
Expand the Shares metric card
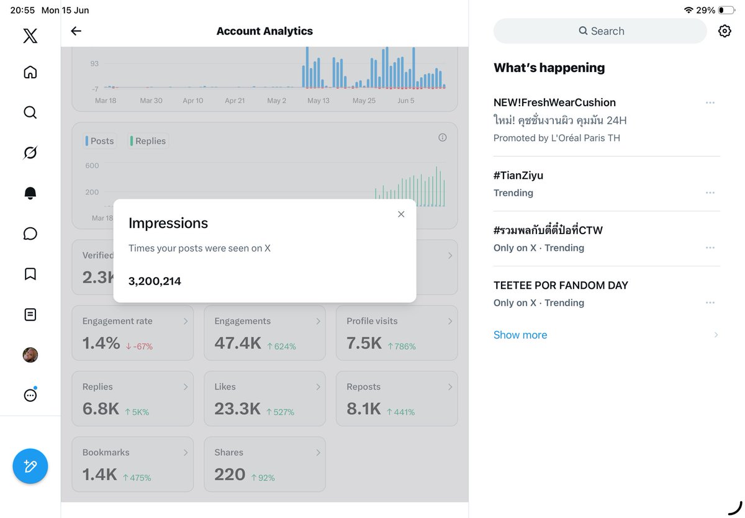[x=264, y=465]
